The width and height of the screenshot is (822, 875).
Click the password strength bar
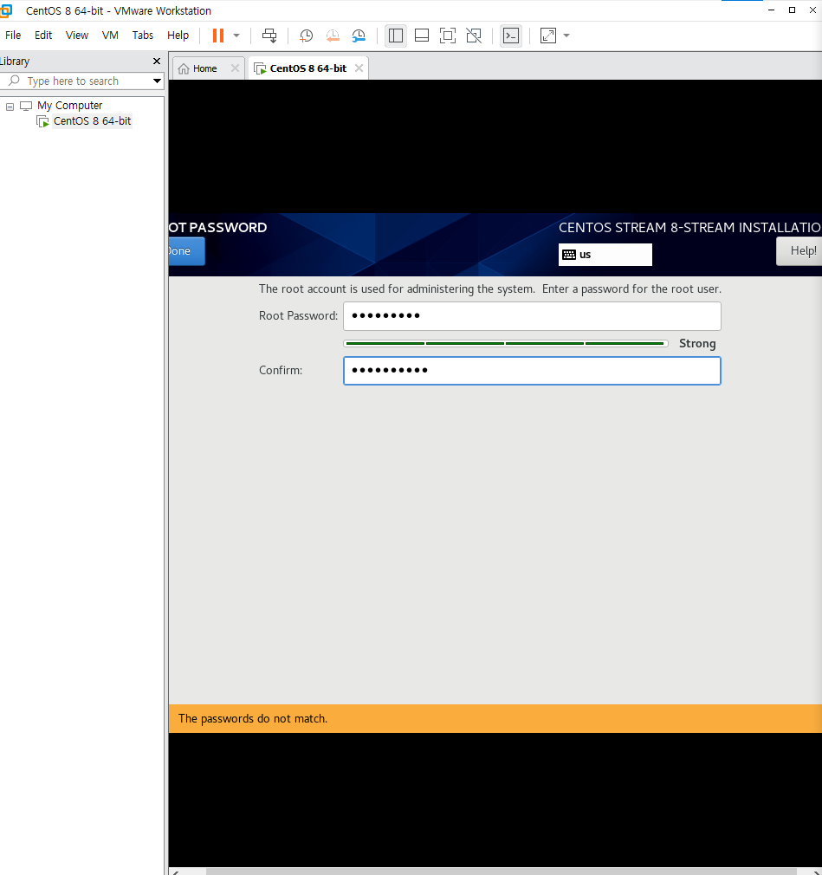pos(506,344)
